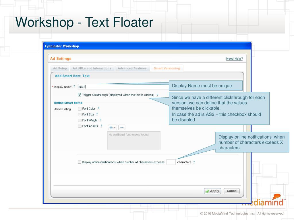
Task: Enable Font Assets editing checkbox
Action: [x=80, y=126]
